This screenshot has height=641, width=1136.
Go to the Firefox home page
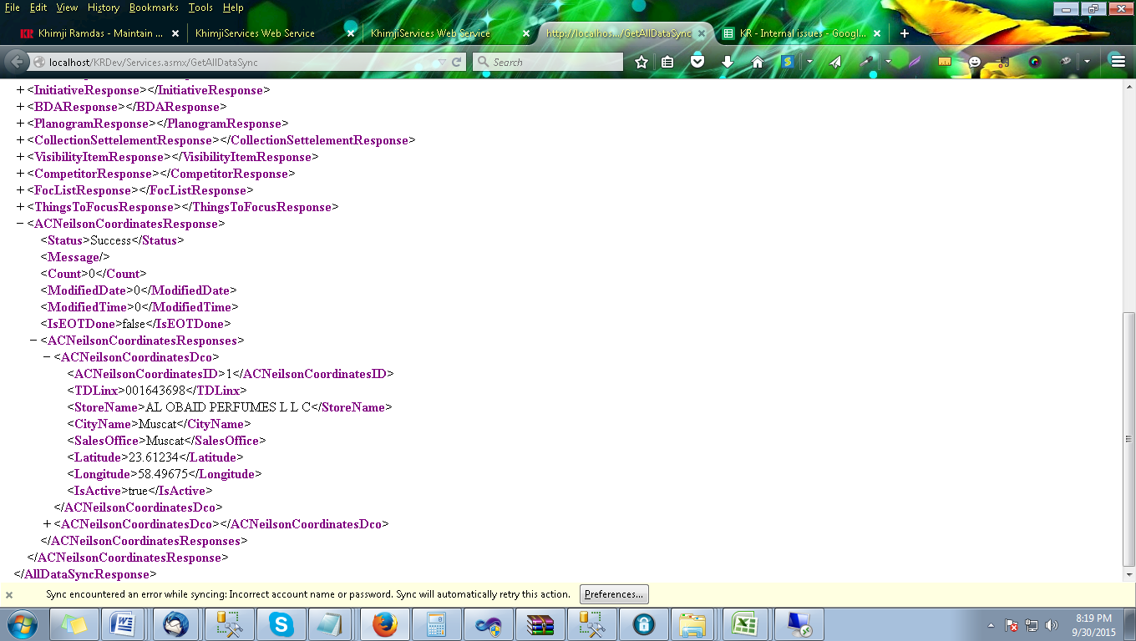coord(757,62)
